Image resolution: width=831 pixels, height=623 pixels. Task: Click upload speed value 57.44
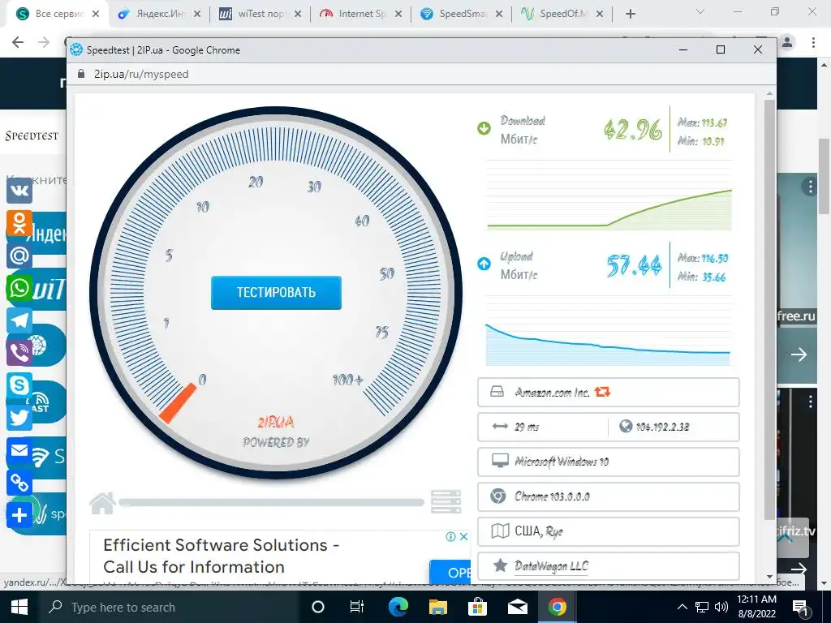pos(635,265)
